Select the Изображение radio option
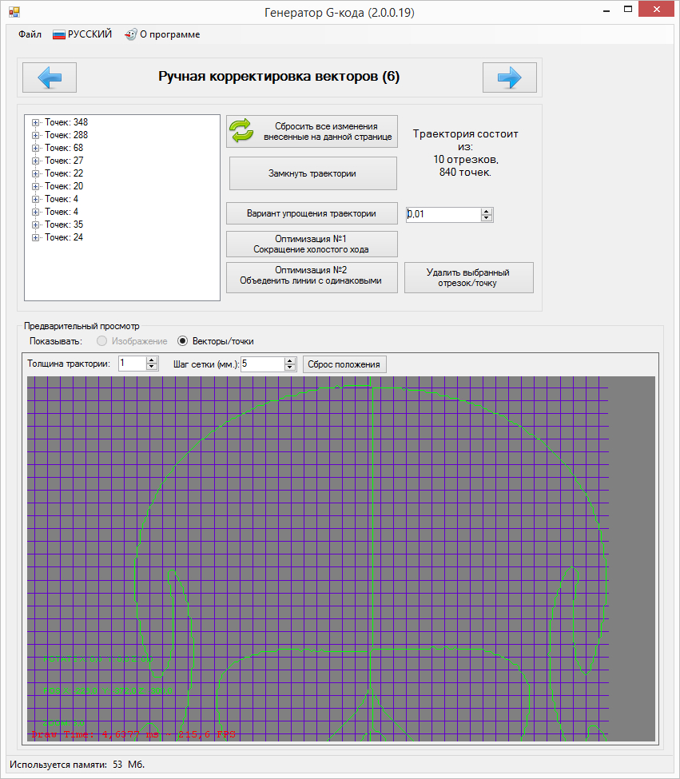Viewport: 680px width, 779px height. [101, 341]
